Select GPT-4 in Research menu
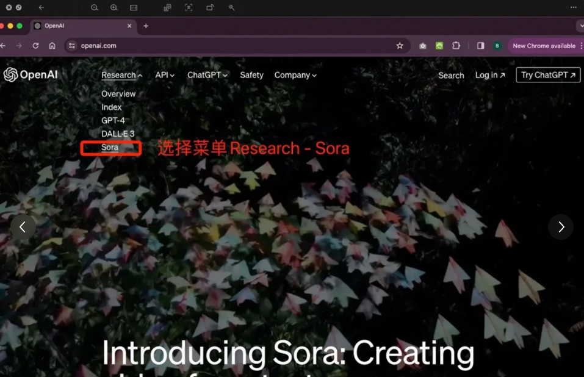 [113, 120]
